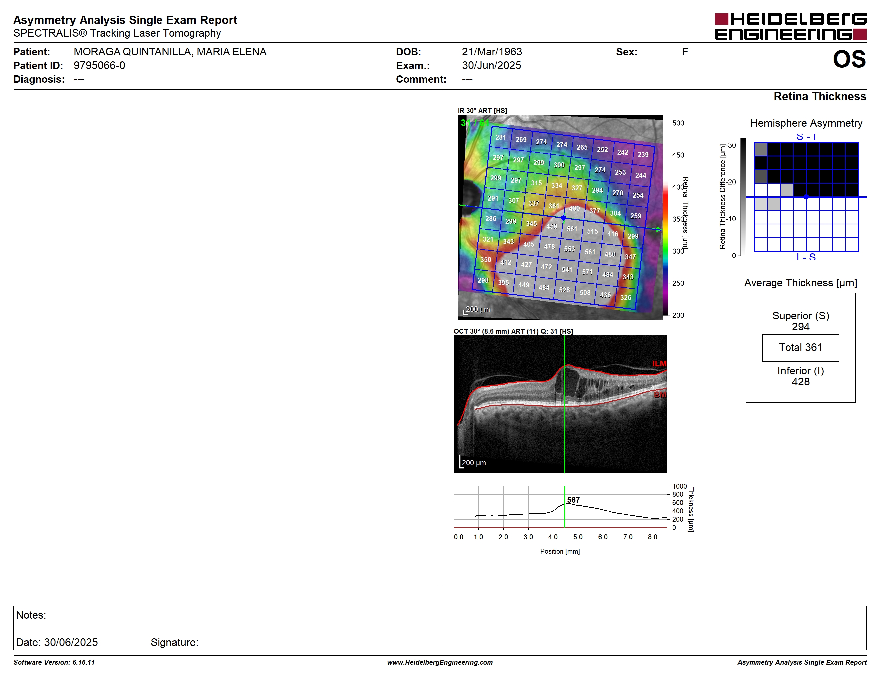
Task: Click the 405 cell in thickness grid
Action: coord(529,244)
